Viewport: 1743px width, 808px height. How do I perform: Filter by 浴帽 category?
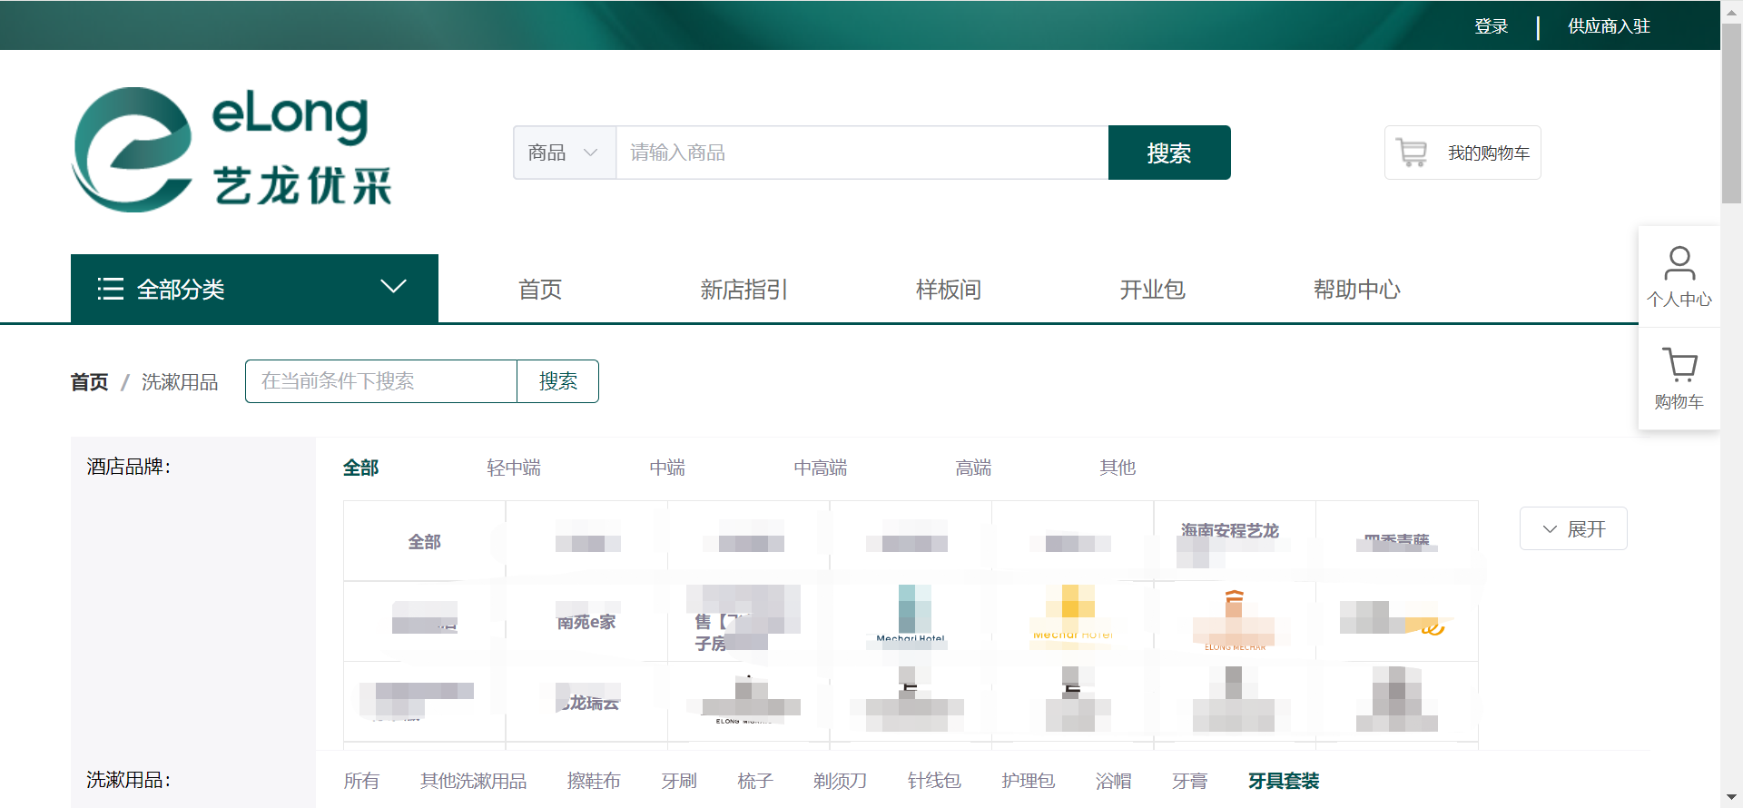click(x=1114, y=781)
